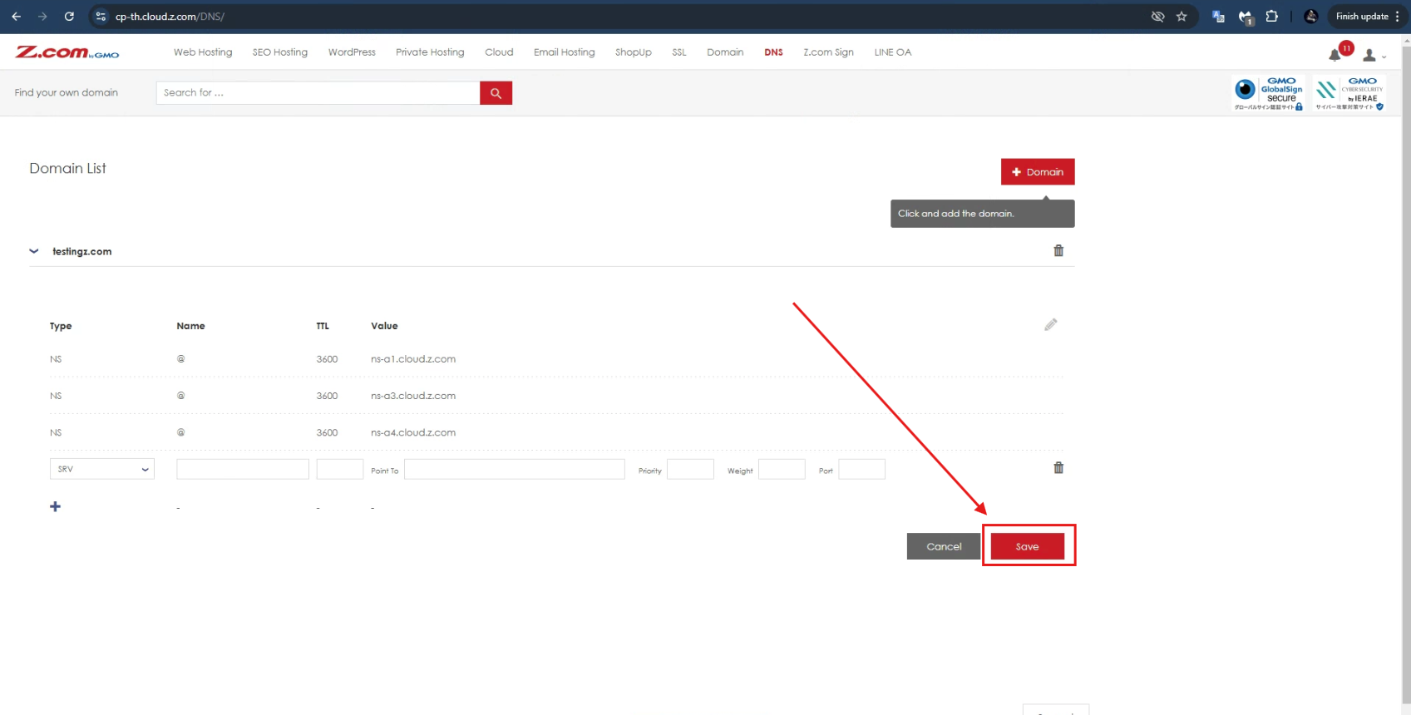Click the add Domain button
The width and height of the screenshot is (1411, 715).
click(1038, 172)
